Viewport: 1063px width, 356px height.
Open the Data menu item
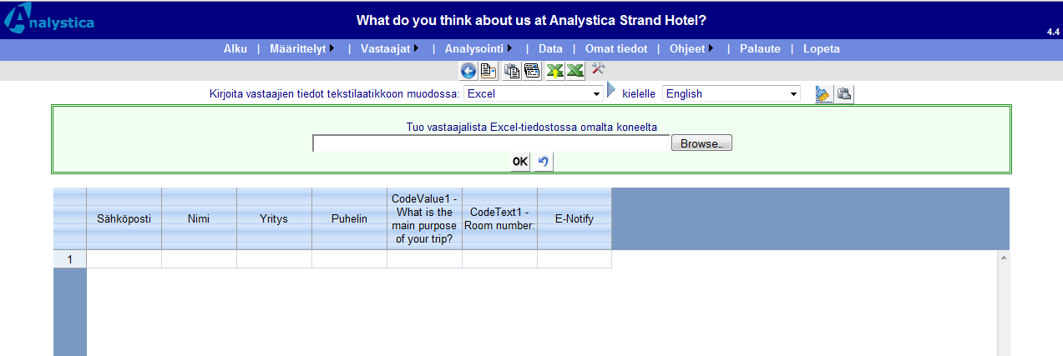pos(550,48)
